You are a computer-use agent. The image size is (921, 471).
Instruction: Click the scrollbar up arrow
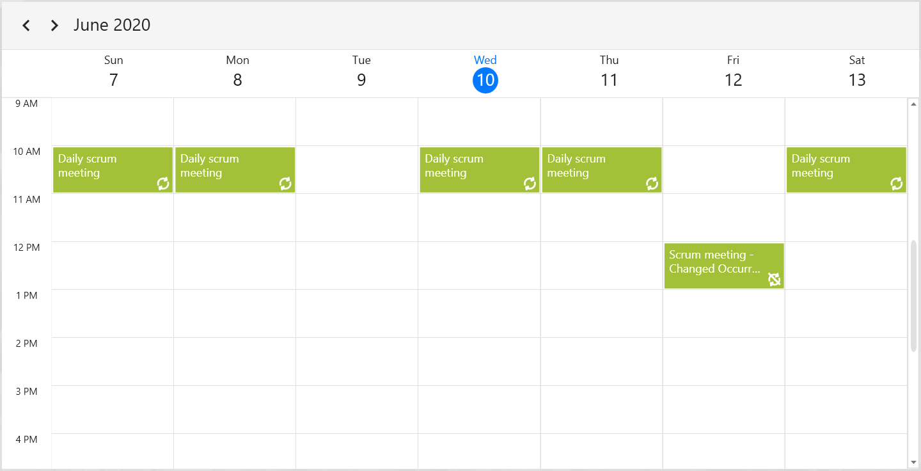tap(913, 104)
